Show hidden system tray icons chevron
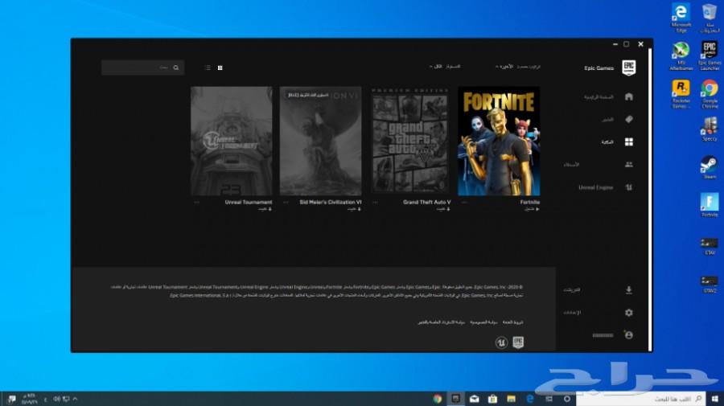724x406 pixels. 75,399
